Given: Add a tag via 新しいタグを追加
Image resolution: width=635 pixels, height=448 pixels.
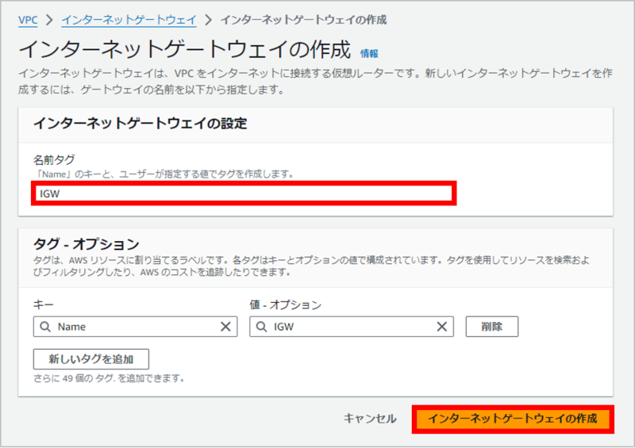Looking at the screenshot, I should click(x=91, y=359).
